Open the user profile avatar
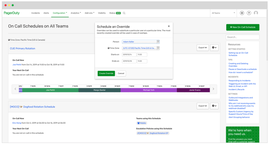This screenshot has height=158, width=269. (256, 13)
